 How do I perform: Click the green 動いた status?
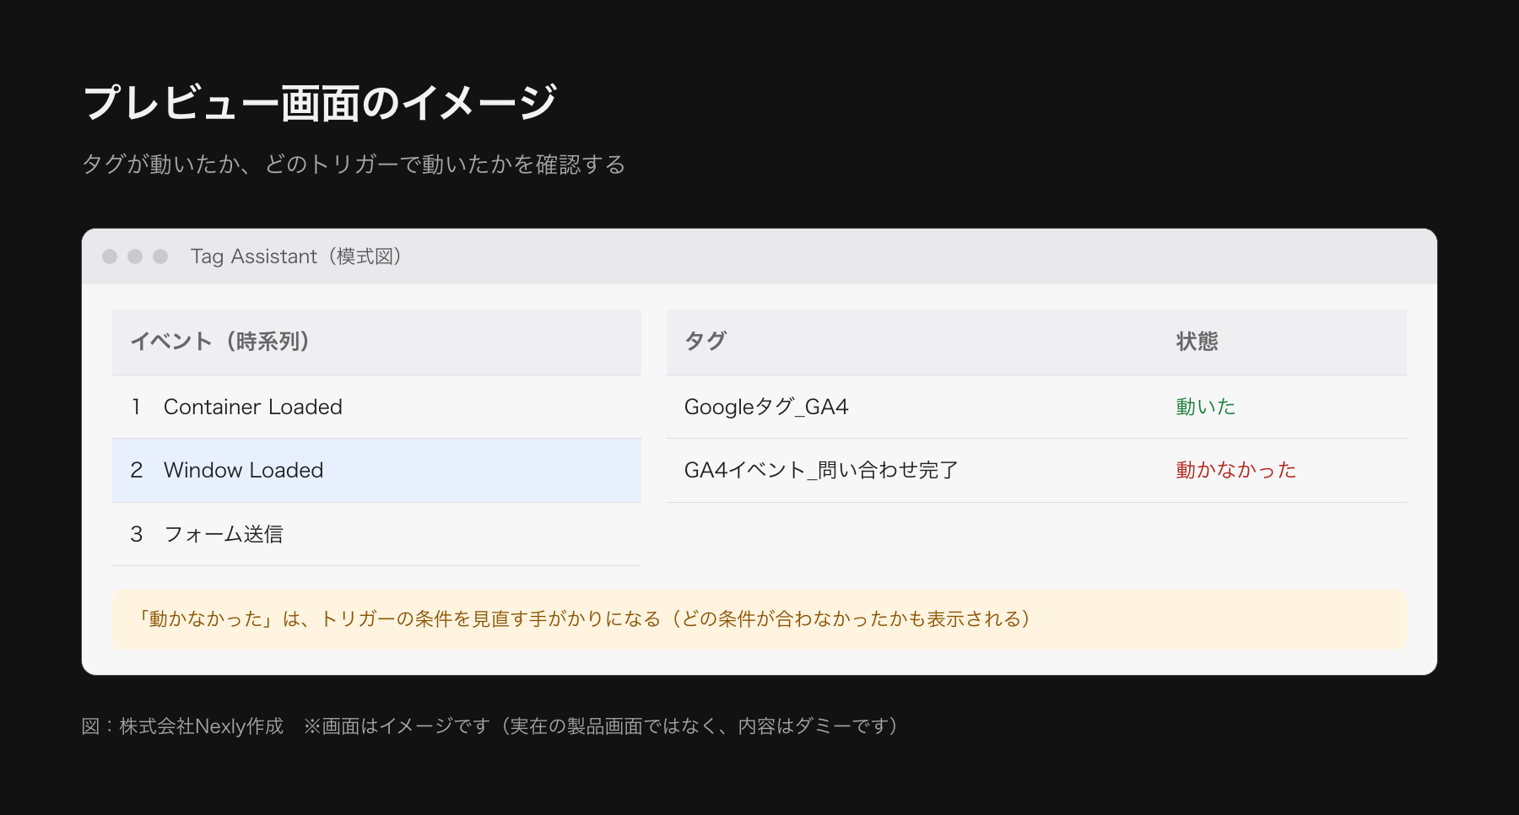point(1205,407)
